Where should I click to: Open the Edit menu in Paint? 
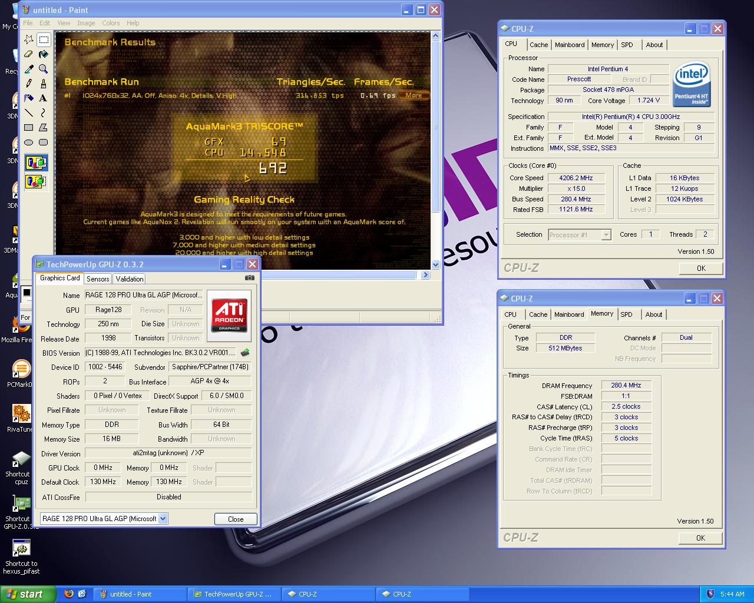tap(45, 23)
